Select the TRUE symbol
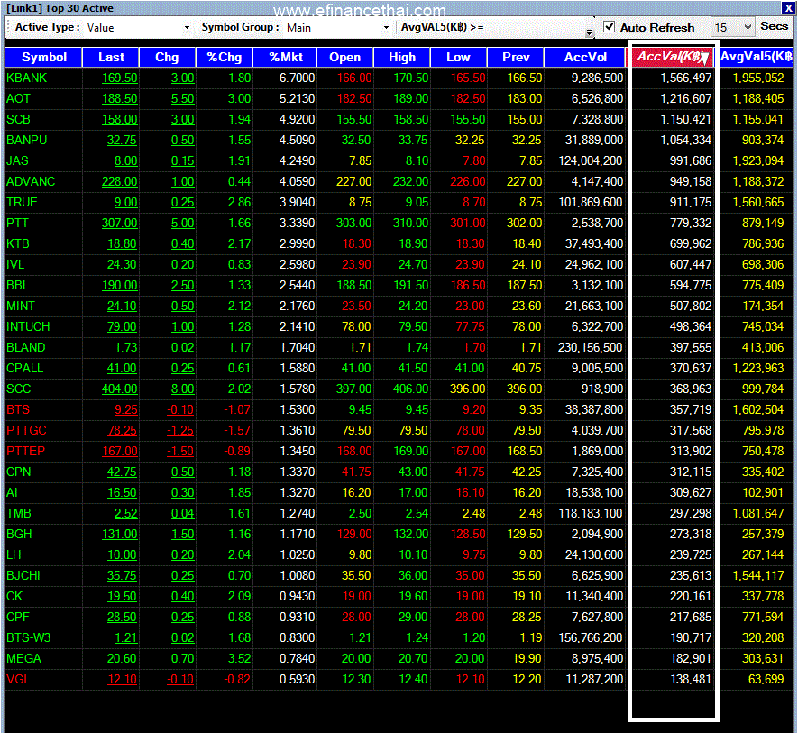 [22, 203]
